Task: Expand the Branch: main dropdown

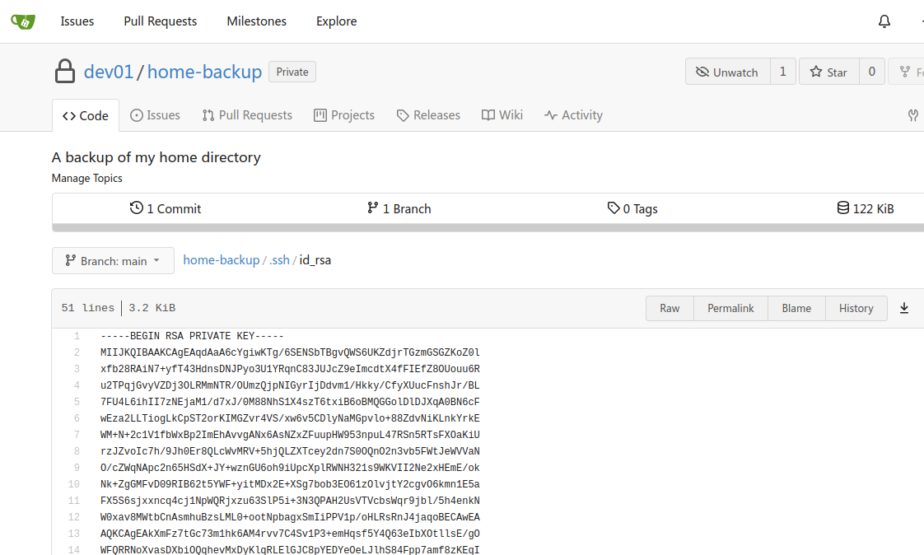Action: coord(113,260)
